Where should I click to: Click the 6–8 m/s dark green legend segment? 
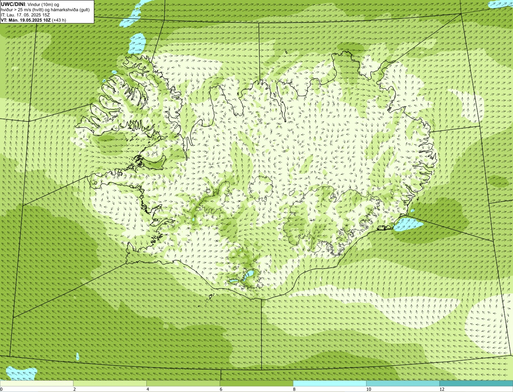click(257, 383)
